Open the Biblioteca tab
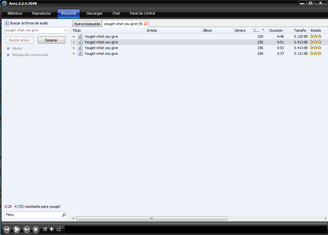The height and width of the screenshot is (235, 328). tap(15, 13)
